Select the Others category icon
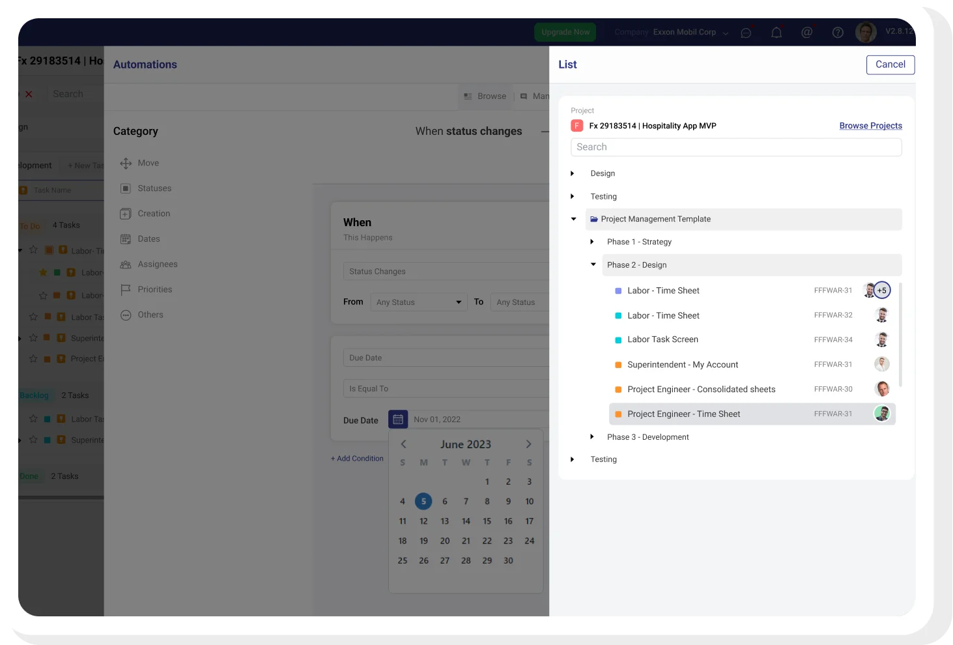 126,315
